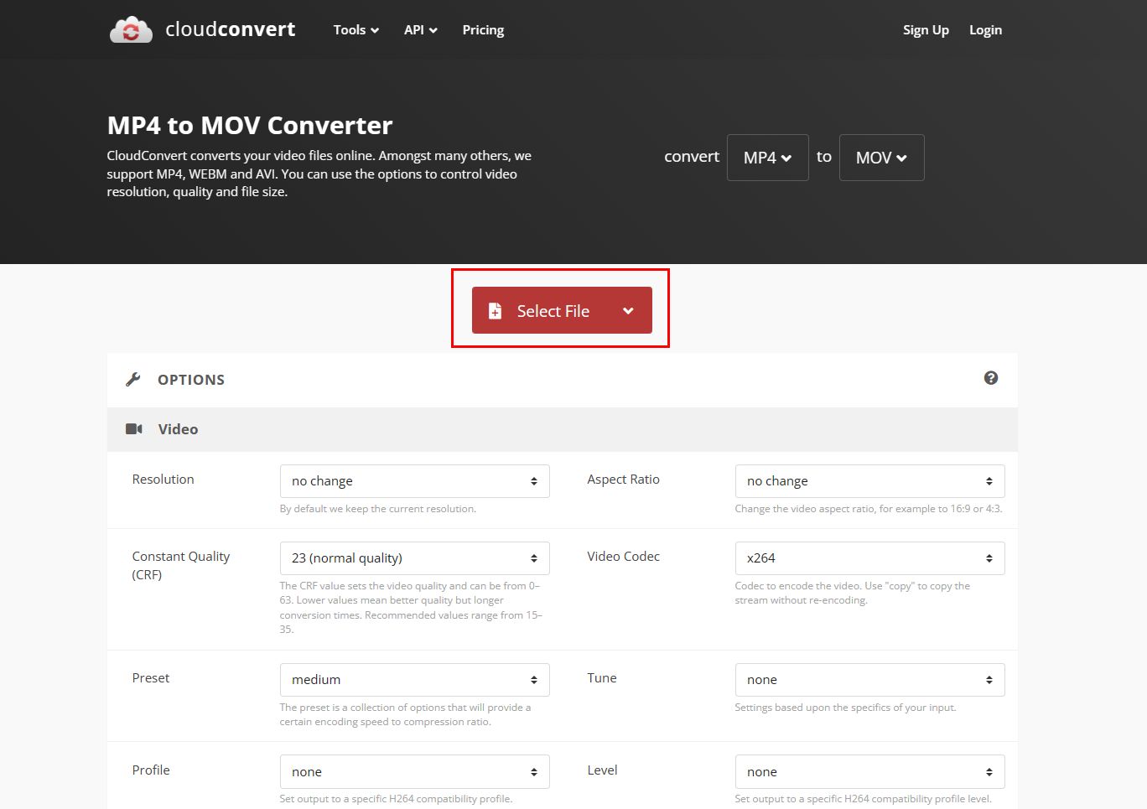
Task: Open the Preset medium dropdown
Action: pos(415,680)
